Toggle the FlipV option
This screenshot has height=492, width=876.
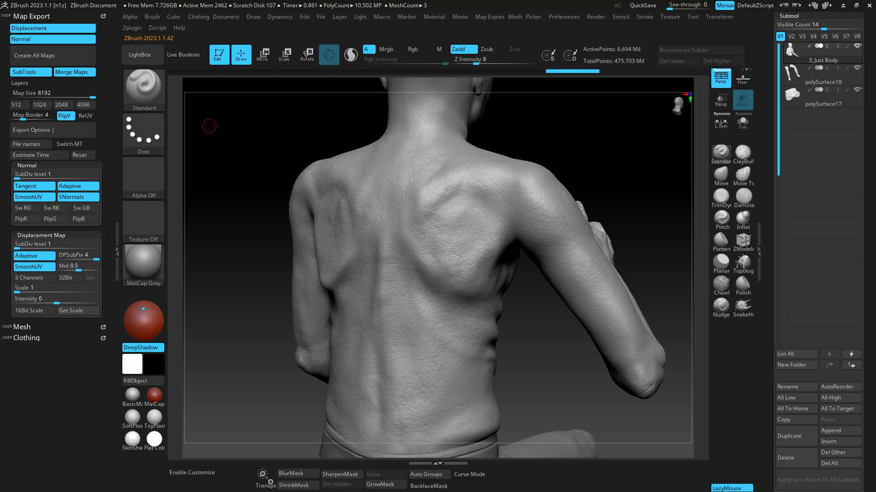coord(65,116)
